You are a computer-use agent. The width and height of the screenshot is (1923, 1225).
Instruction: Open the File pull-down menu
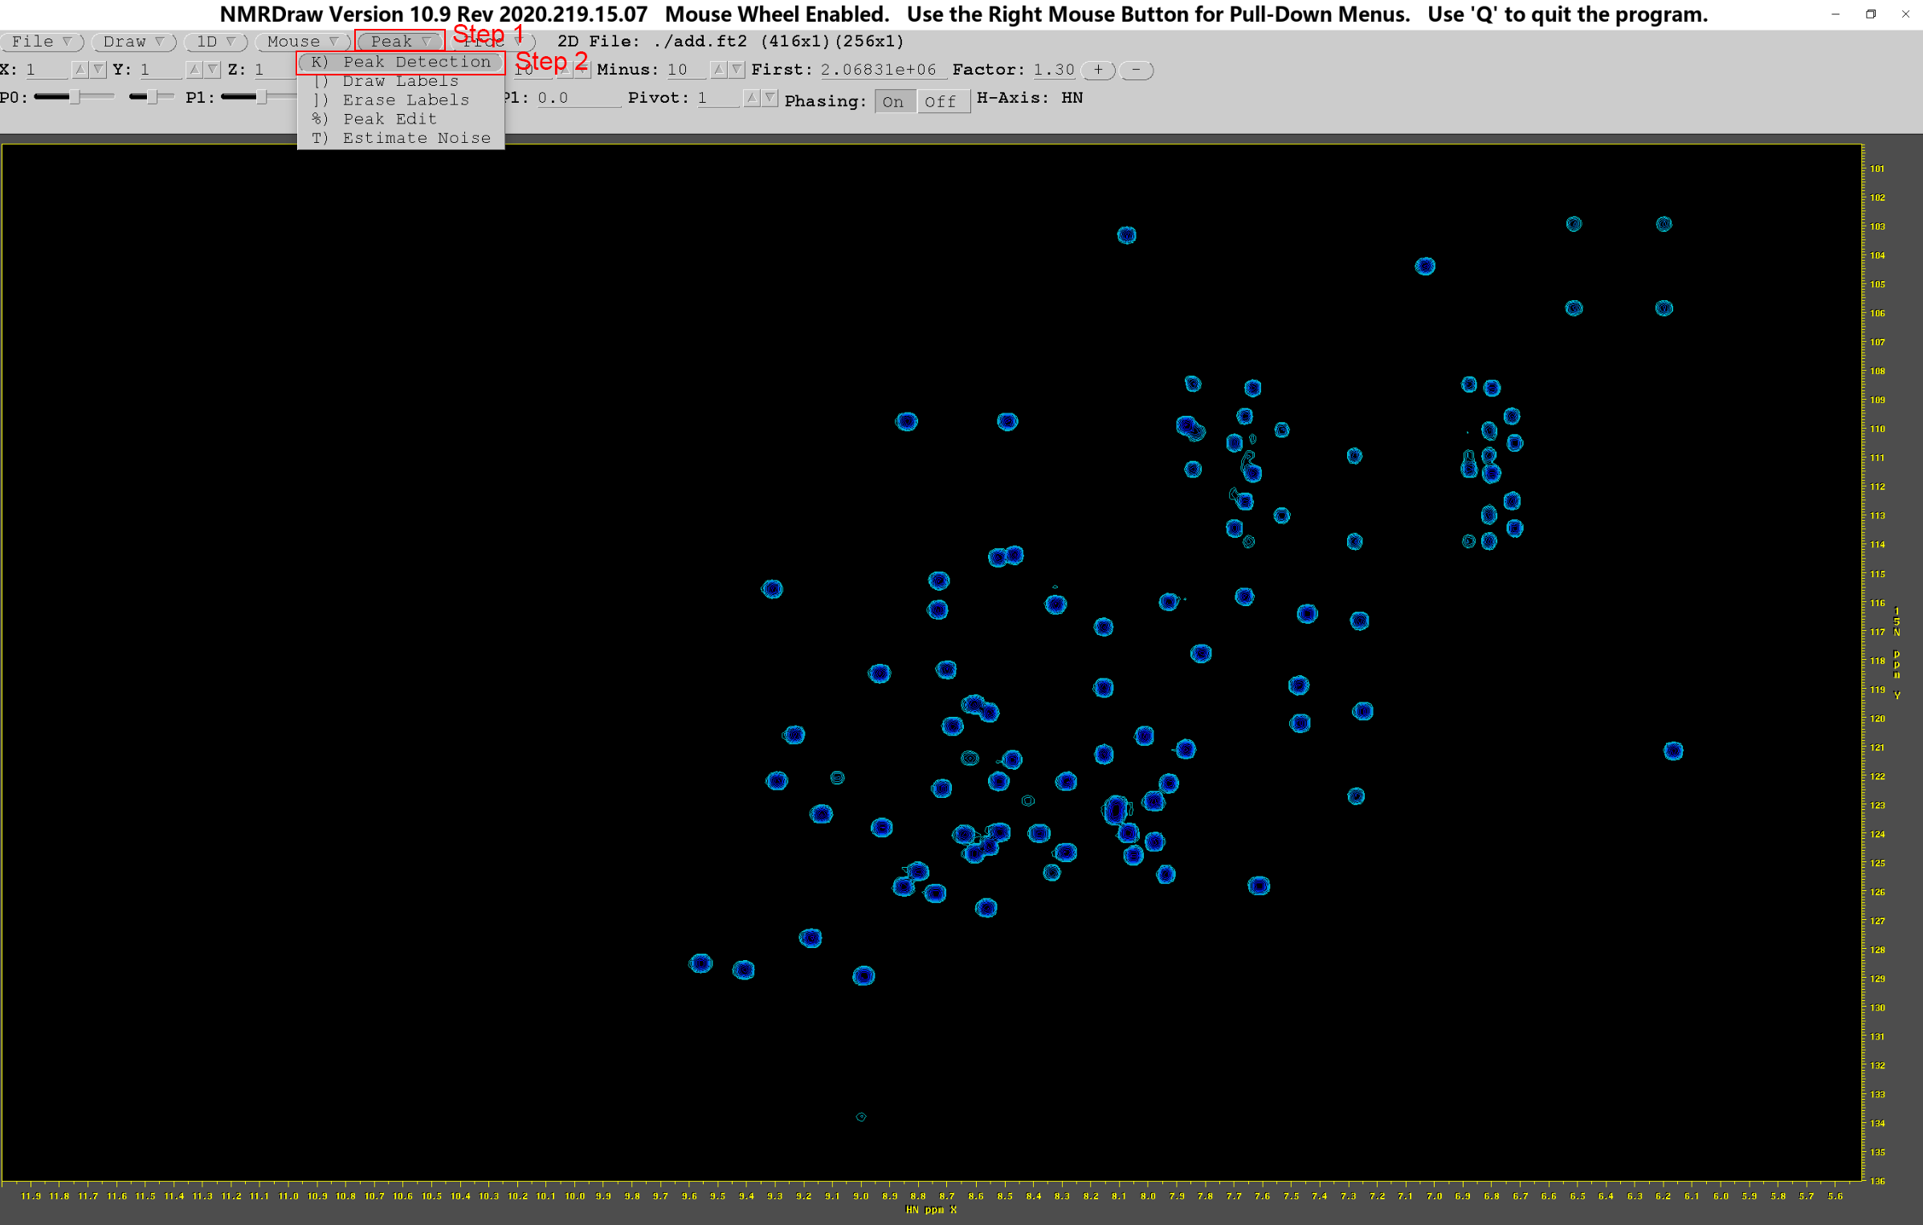(x=42, y=41)
